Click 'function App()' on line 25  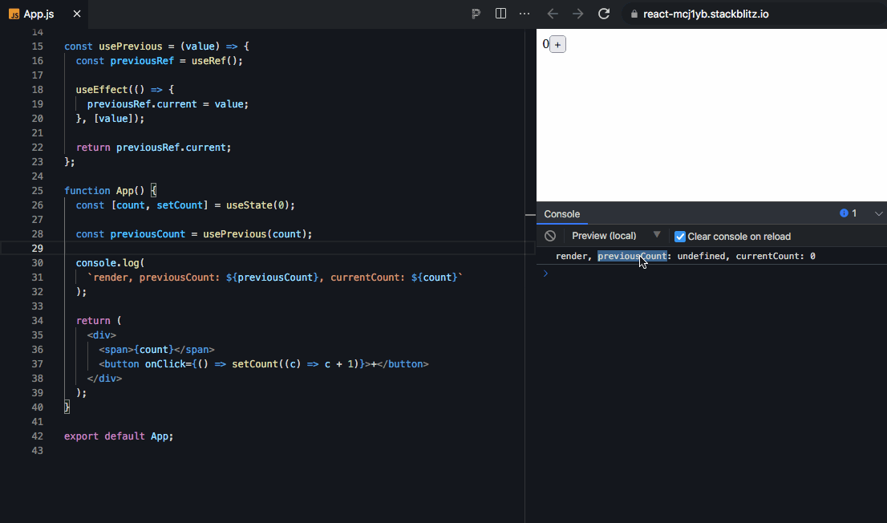104,191
